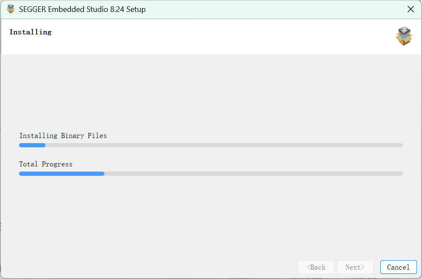Select the Installing heading text

(30, 31)
